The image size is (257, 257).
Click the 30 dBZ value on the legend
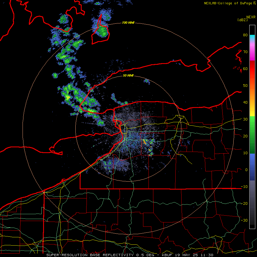pyautogui.click(x=245, y=119)
